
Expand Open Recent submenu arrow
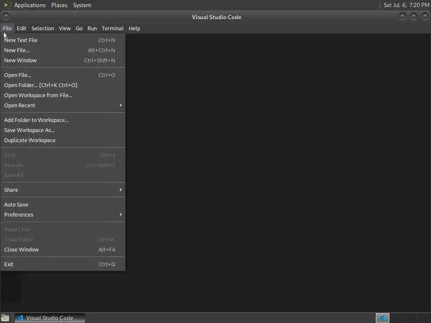click(x=121, y=105)
